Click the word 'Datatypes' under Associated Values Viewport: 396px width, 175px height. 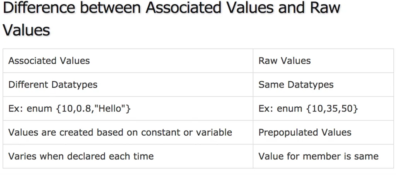click(74, 84)
